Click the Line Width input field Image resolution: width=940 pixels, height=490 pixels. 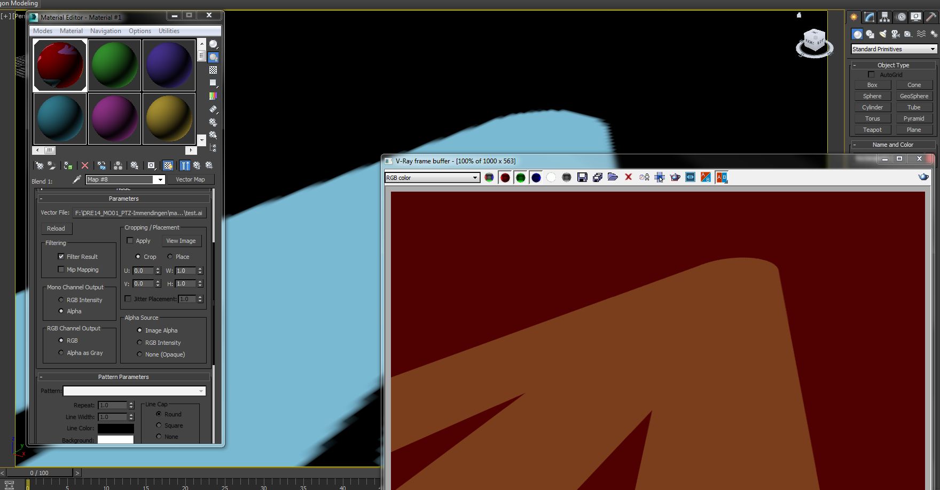(x=112, y=417)
